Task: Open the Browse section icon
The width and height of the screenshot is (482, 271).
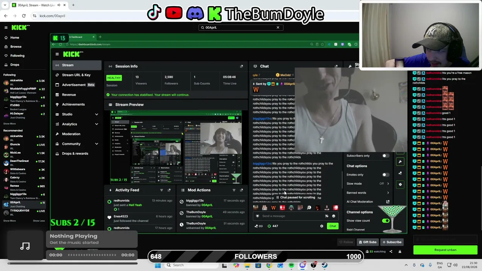Action: (x=6, y=47)
